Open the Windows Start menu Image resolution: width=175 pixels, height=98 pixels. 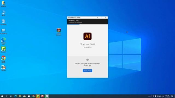point(2,96)
